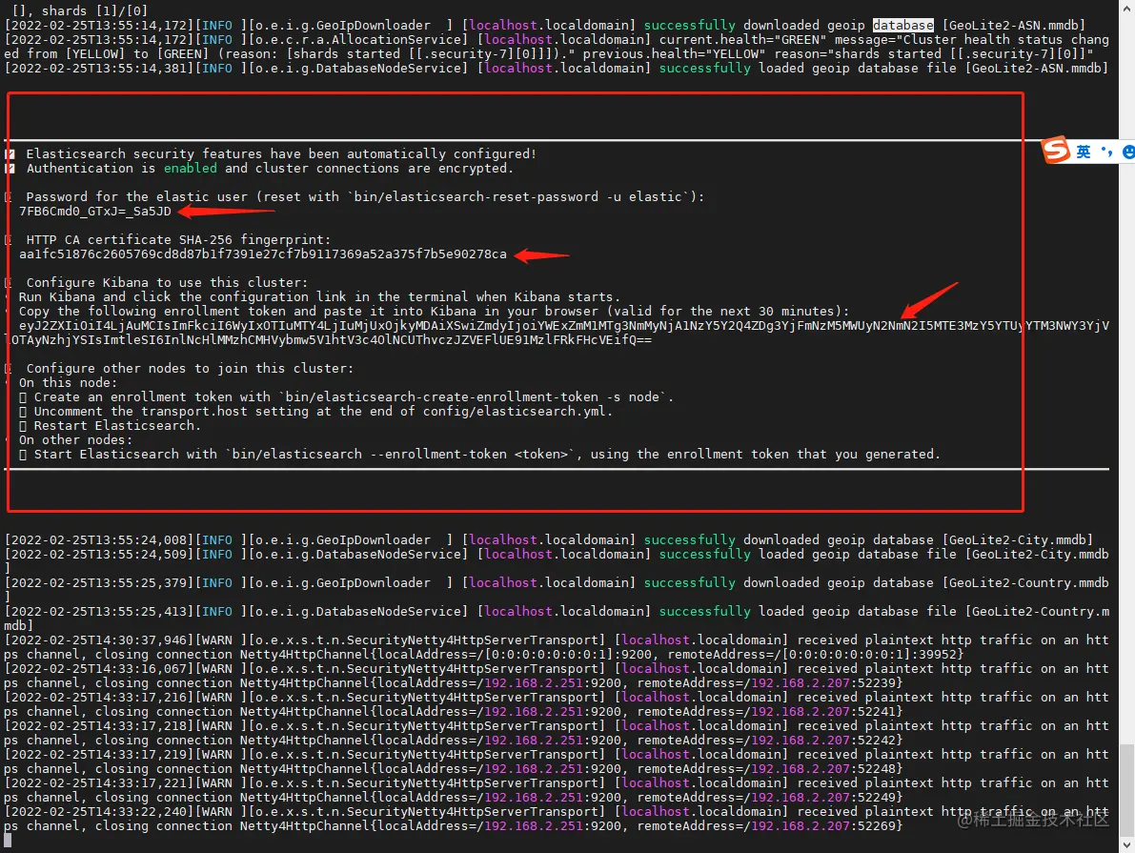Click the text current.health="GREEN"
Image resolution: width=1135 pixels, height=853 pixels.
[x=742, y=40]
